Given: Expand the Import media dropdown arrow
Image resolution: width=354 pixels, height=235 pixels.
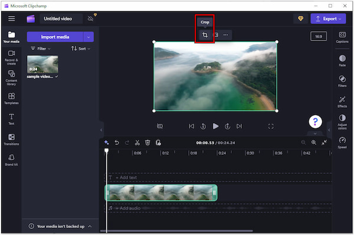Looking at the screenshot, I should pos(88,37).
